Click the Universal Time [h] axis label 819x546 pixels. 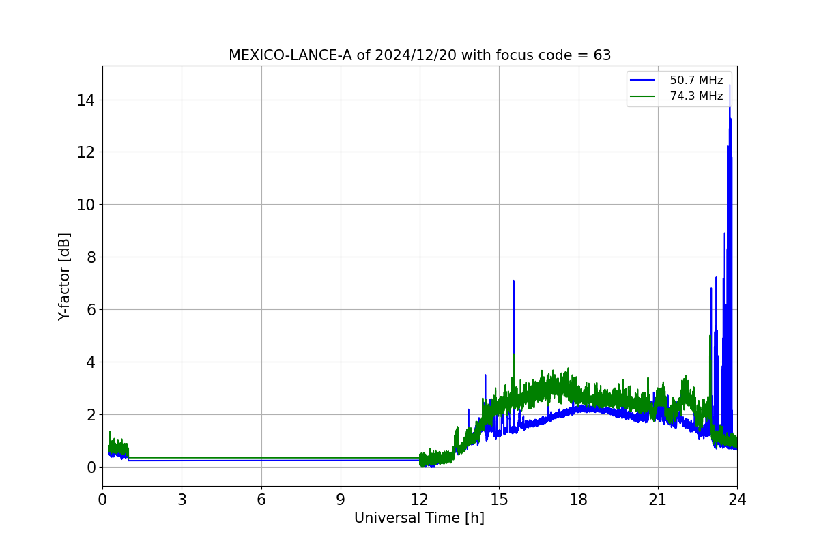[419, 518]
